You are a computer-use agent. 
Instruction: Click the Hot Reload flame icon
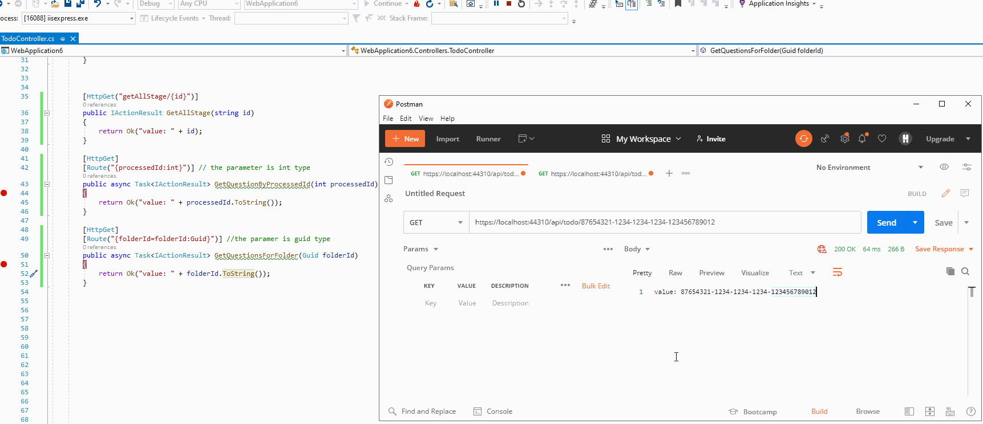tap(416, 3)
